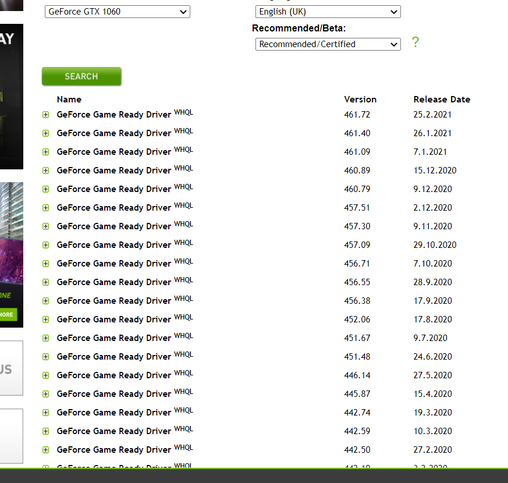
Task: Open GeForce Game Ready Driver released 19.3.2020
Action: tap(113, 413)
